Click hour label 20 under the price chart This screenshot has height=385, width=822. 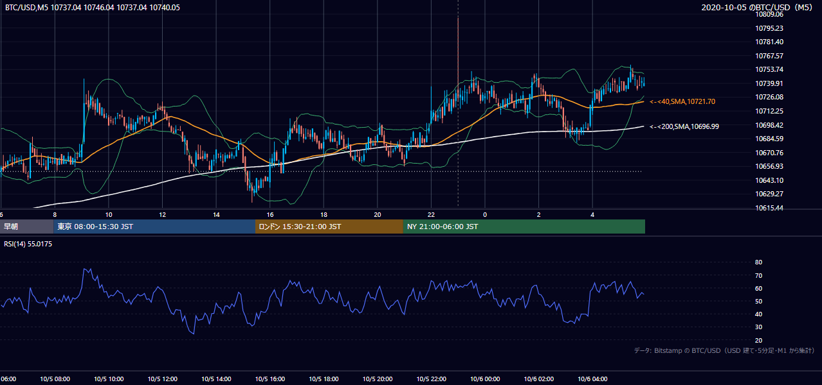tap(378, 215)
